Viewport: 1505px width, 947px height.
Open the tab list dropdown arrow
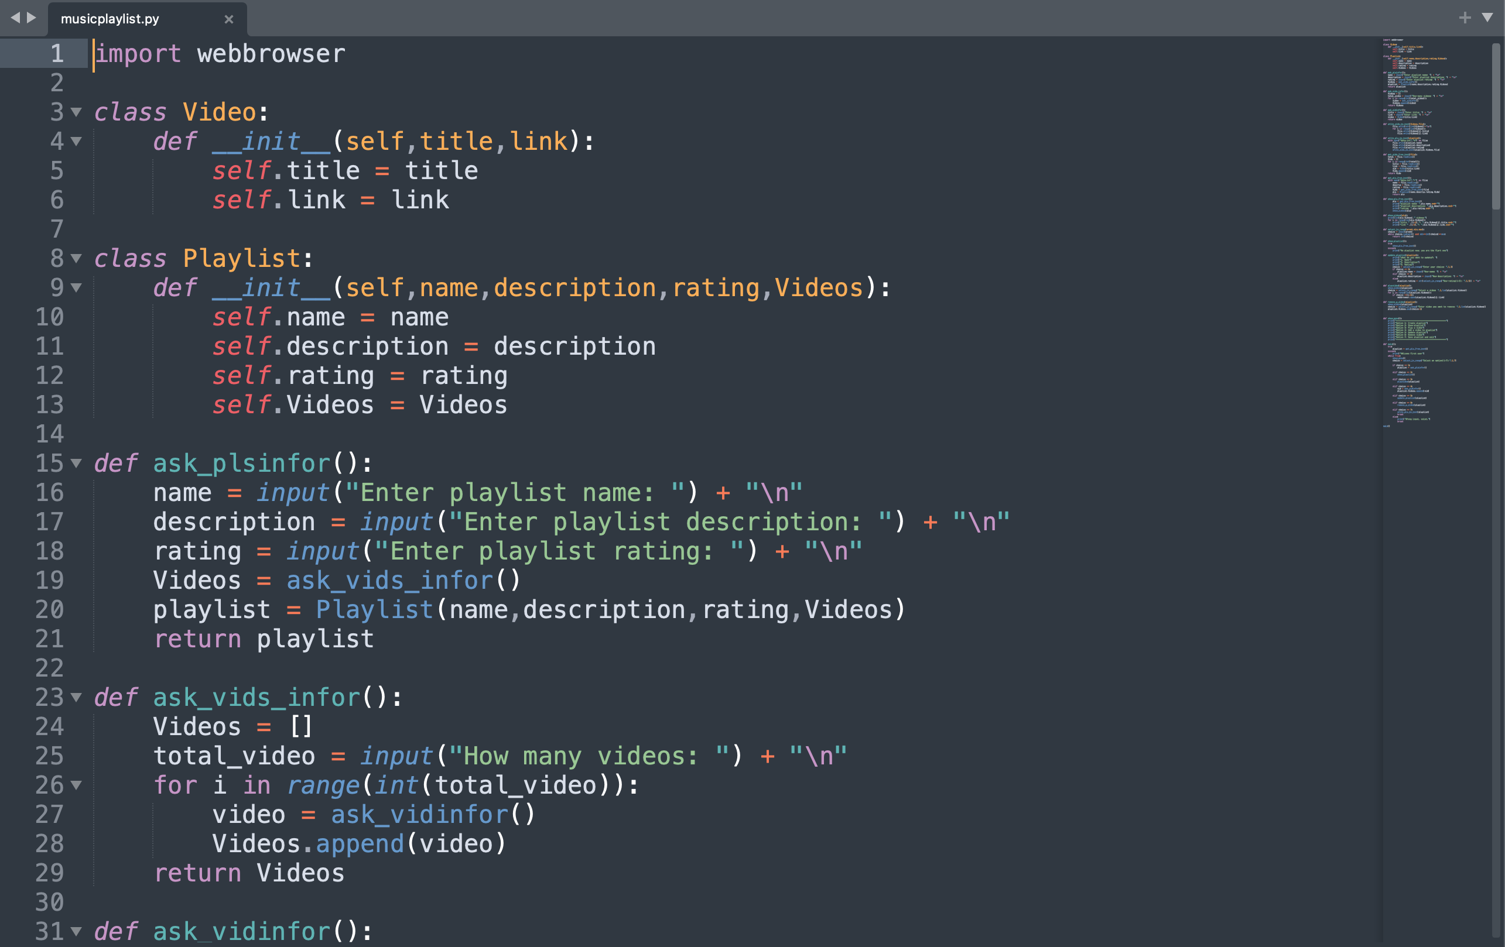click(x=1487, y=18)
